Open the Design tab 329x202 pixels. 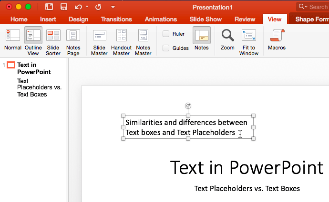coord(79,19)
